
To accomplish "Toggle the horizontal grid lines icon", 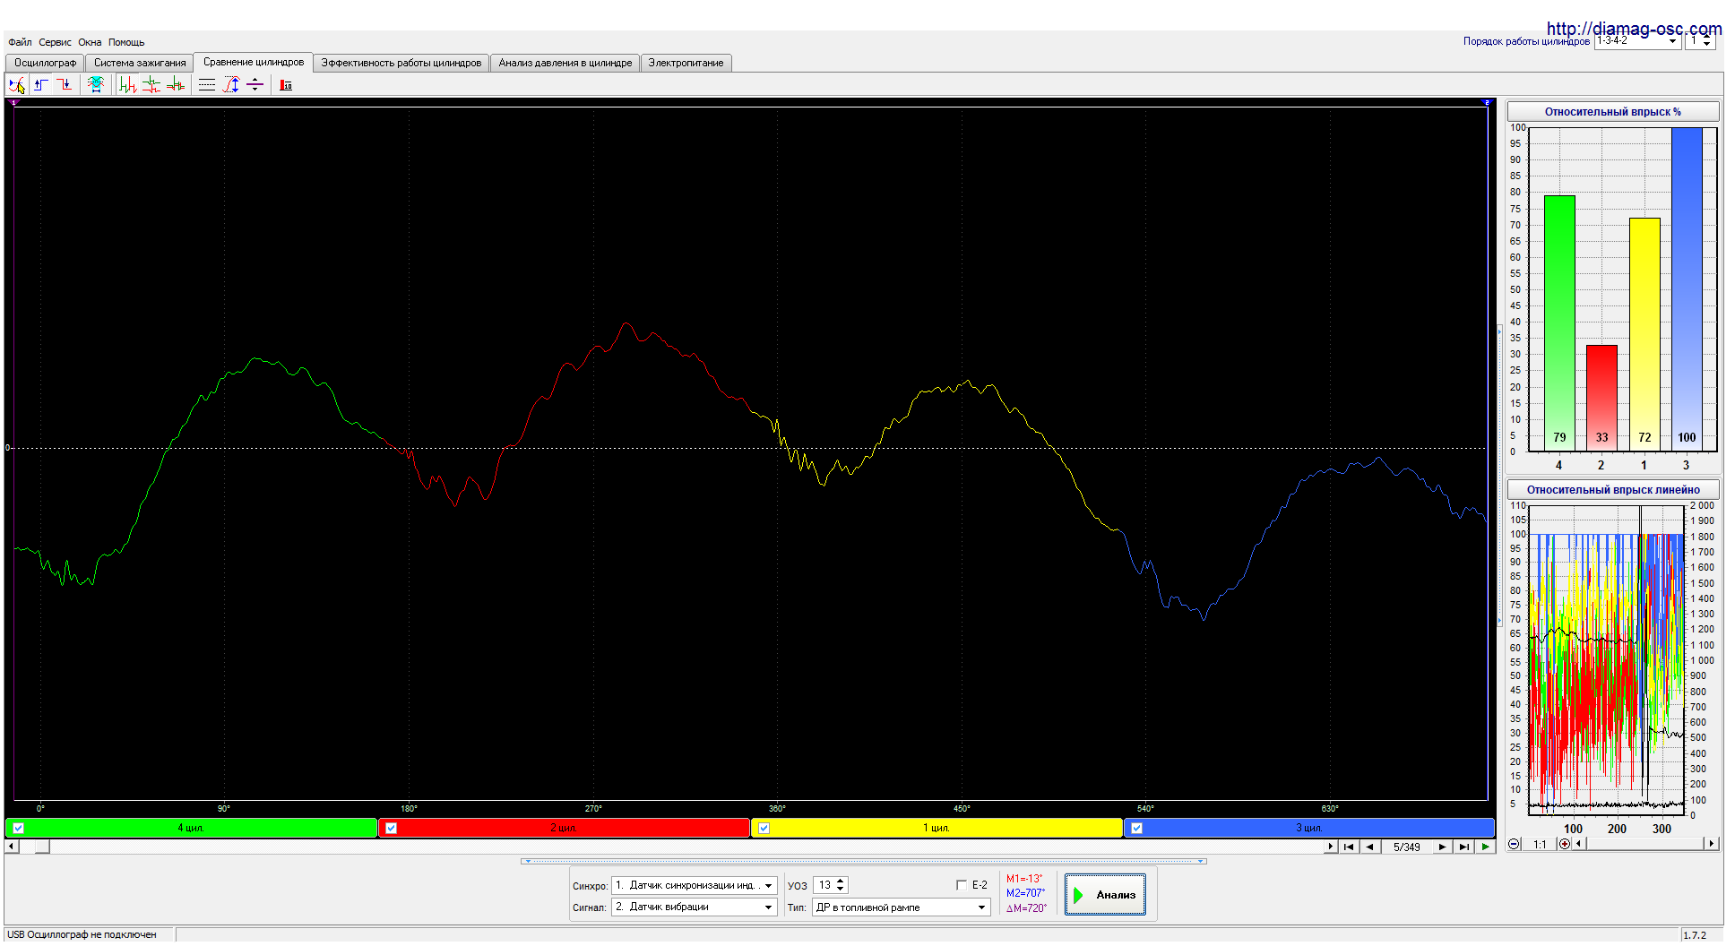I will pos(207,85).
